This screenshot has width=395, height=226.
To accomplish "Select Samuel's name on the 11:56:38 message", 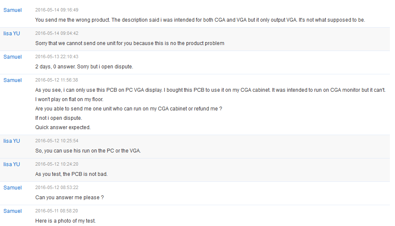I will point(12,80).
